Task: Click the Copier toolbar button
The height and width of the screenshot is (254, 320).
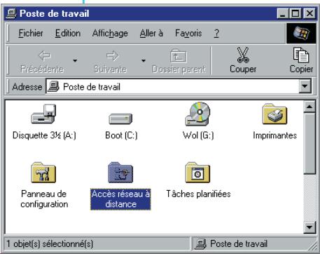Action: point(301,60)
